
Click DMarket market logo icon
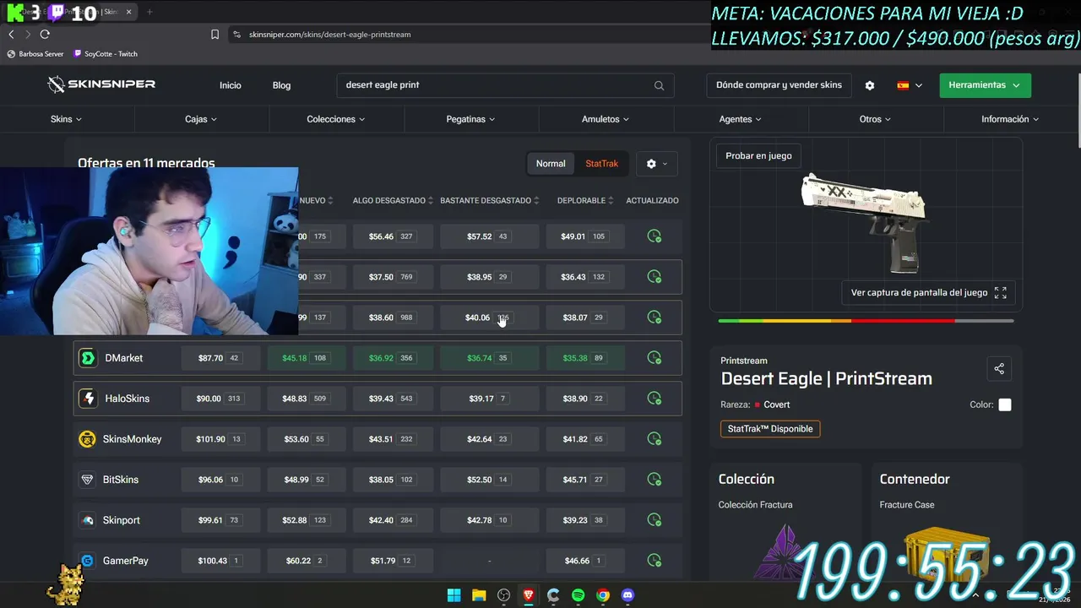pos(88,358)
